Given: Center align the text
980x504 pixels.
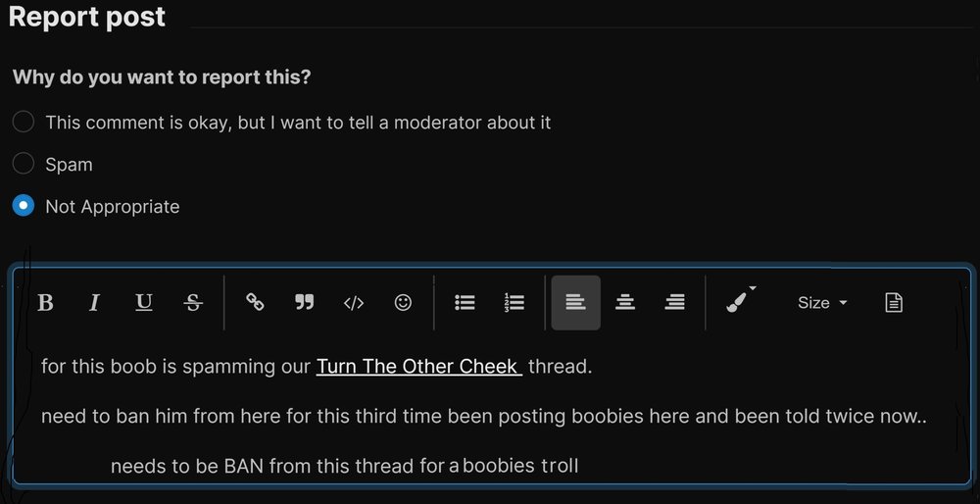Looking at the screenshot, I should point(625,303).
